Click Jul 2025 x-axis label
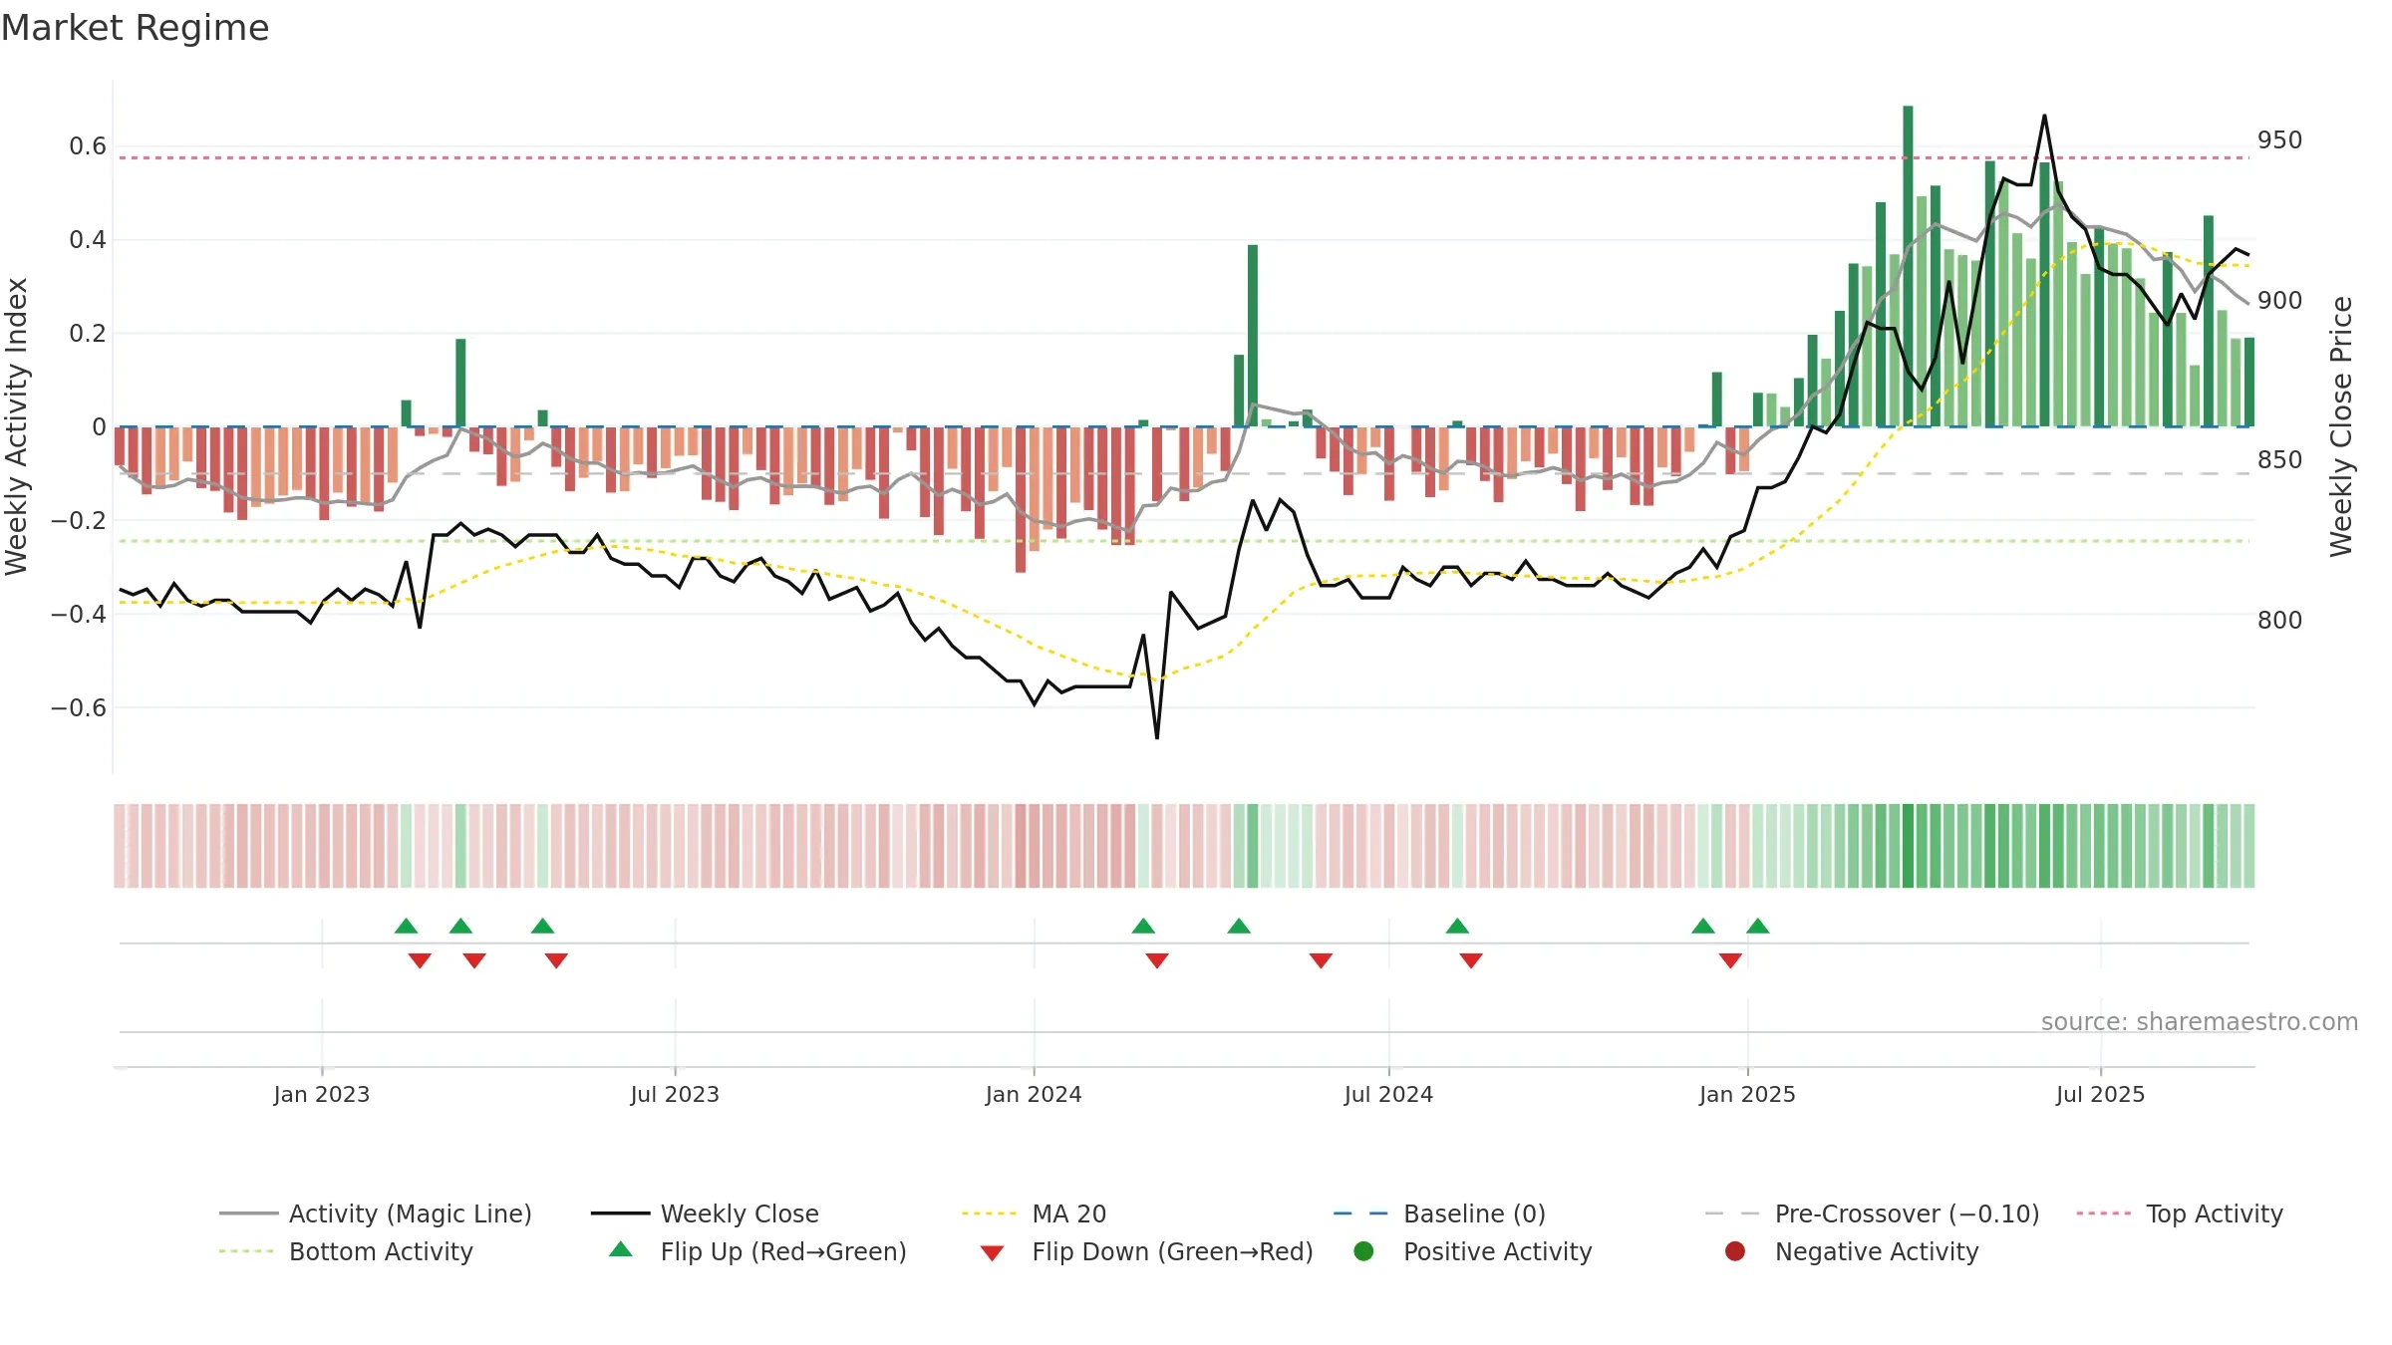 tap(2100, 1094)
